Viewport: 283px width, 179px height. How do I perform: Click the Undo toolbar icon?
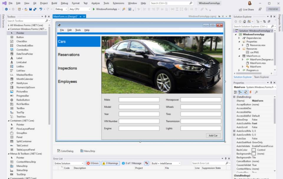pyautogui.click(x=41, y=9)
